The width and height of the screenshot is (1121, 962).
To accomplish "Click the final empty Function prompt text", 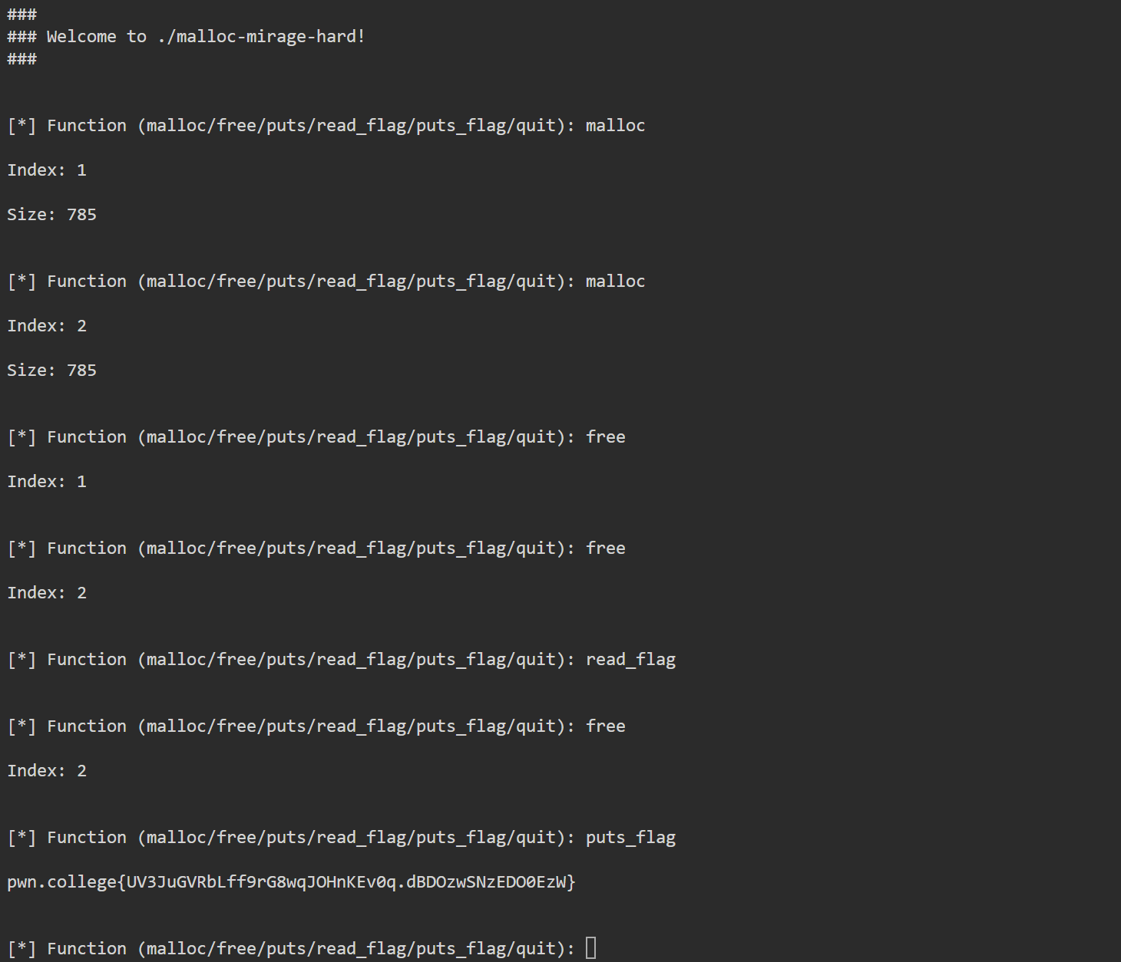I will point(291,949).
